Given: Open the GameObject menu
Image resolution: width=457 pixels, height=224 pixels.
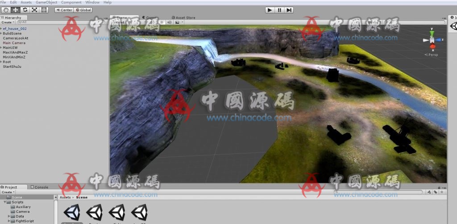Looking at the screenshot, I should coord(46,2).
